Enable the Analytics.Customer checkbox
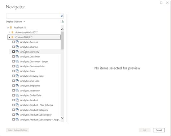Image resolution: width=171 pixels, height=136 pixels. (13, 56)
